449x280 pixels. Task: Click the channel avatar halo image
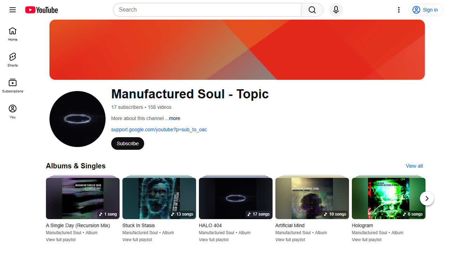tap(78, 119)
